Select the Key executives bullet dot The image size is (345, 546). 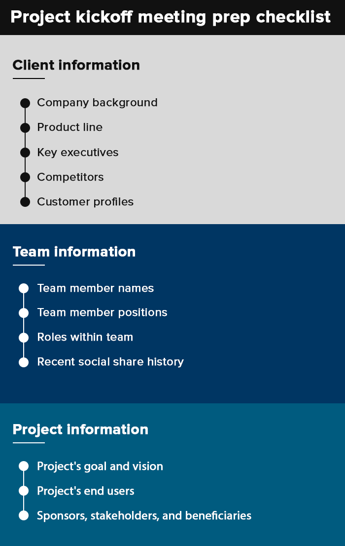click(x=25, y=152)
